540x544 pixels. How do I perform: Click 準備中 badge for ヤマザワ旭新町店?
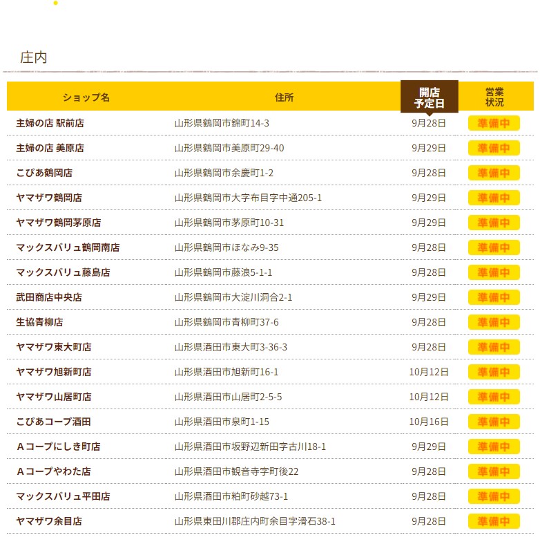click(x=494, y=372)
